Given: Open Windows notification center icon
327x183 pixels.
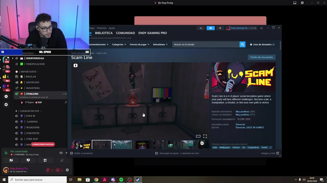Looking at the screenshot, I should (x=322, y=180).
